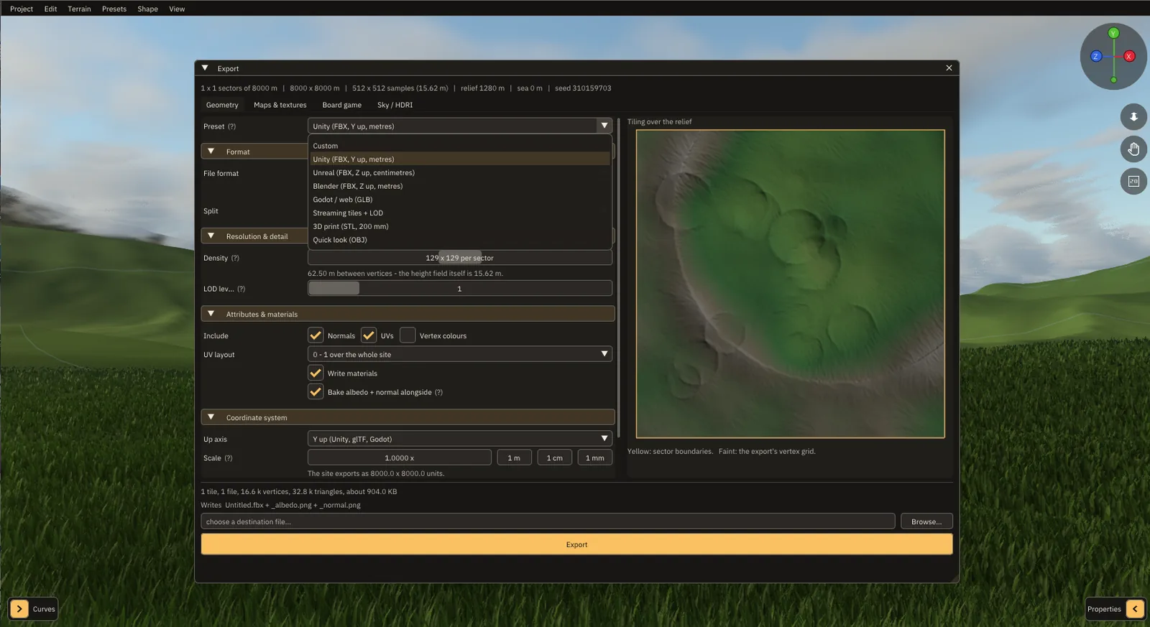1150x627 pixels.
Task: Choose Blender (FBX, Z up, metres) preset
Action: coord(460,186)
